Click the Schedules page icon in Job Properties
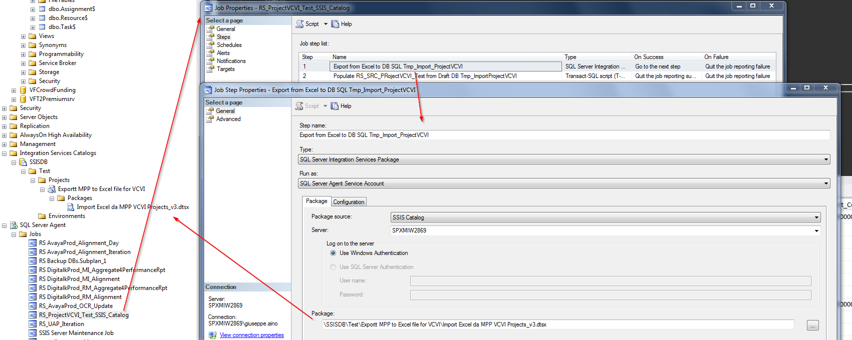Image resolution: width=852 pixels, height=340 pixels. (211, 45)
